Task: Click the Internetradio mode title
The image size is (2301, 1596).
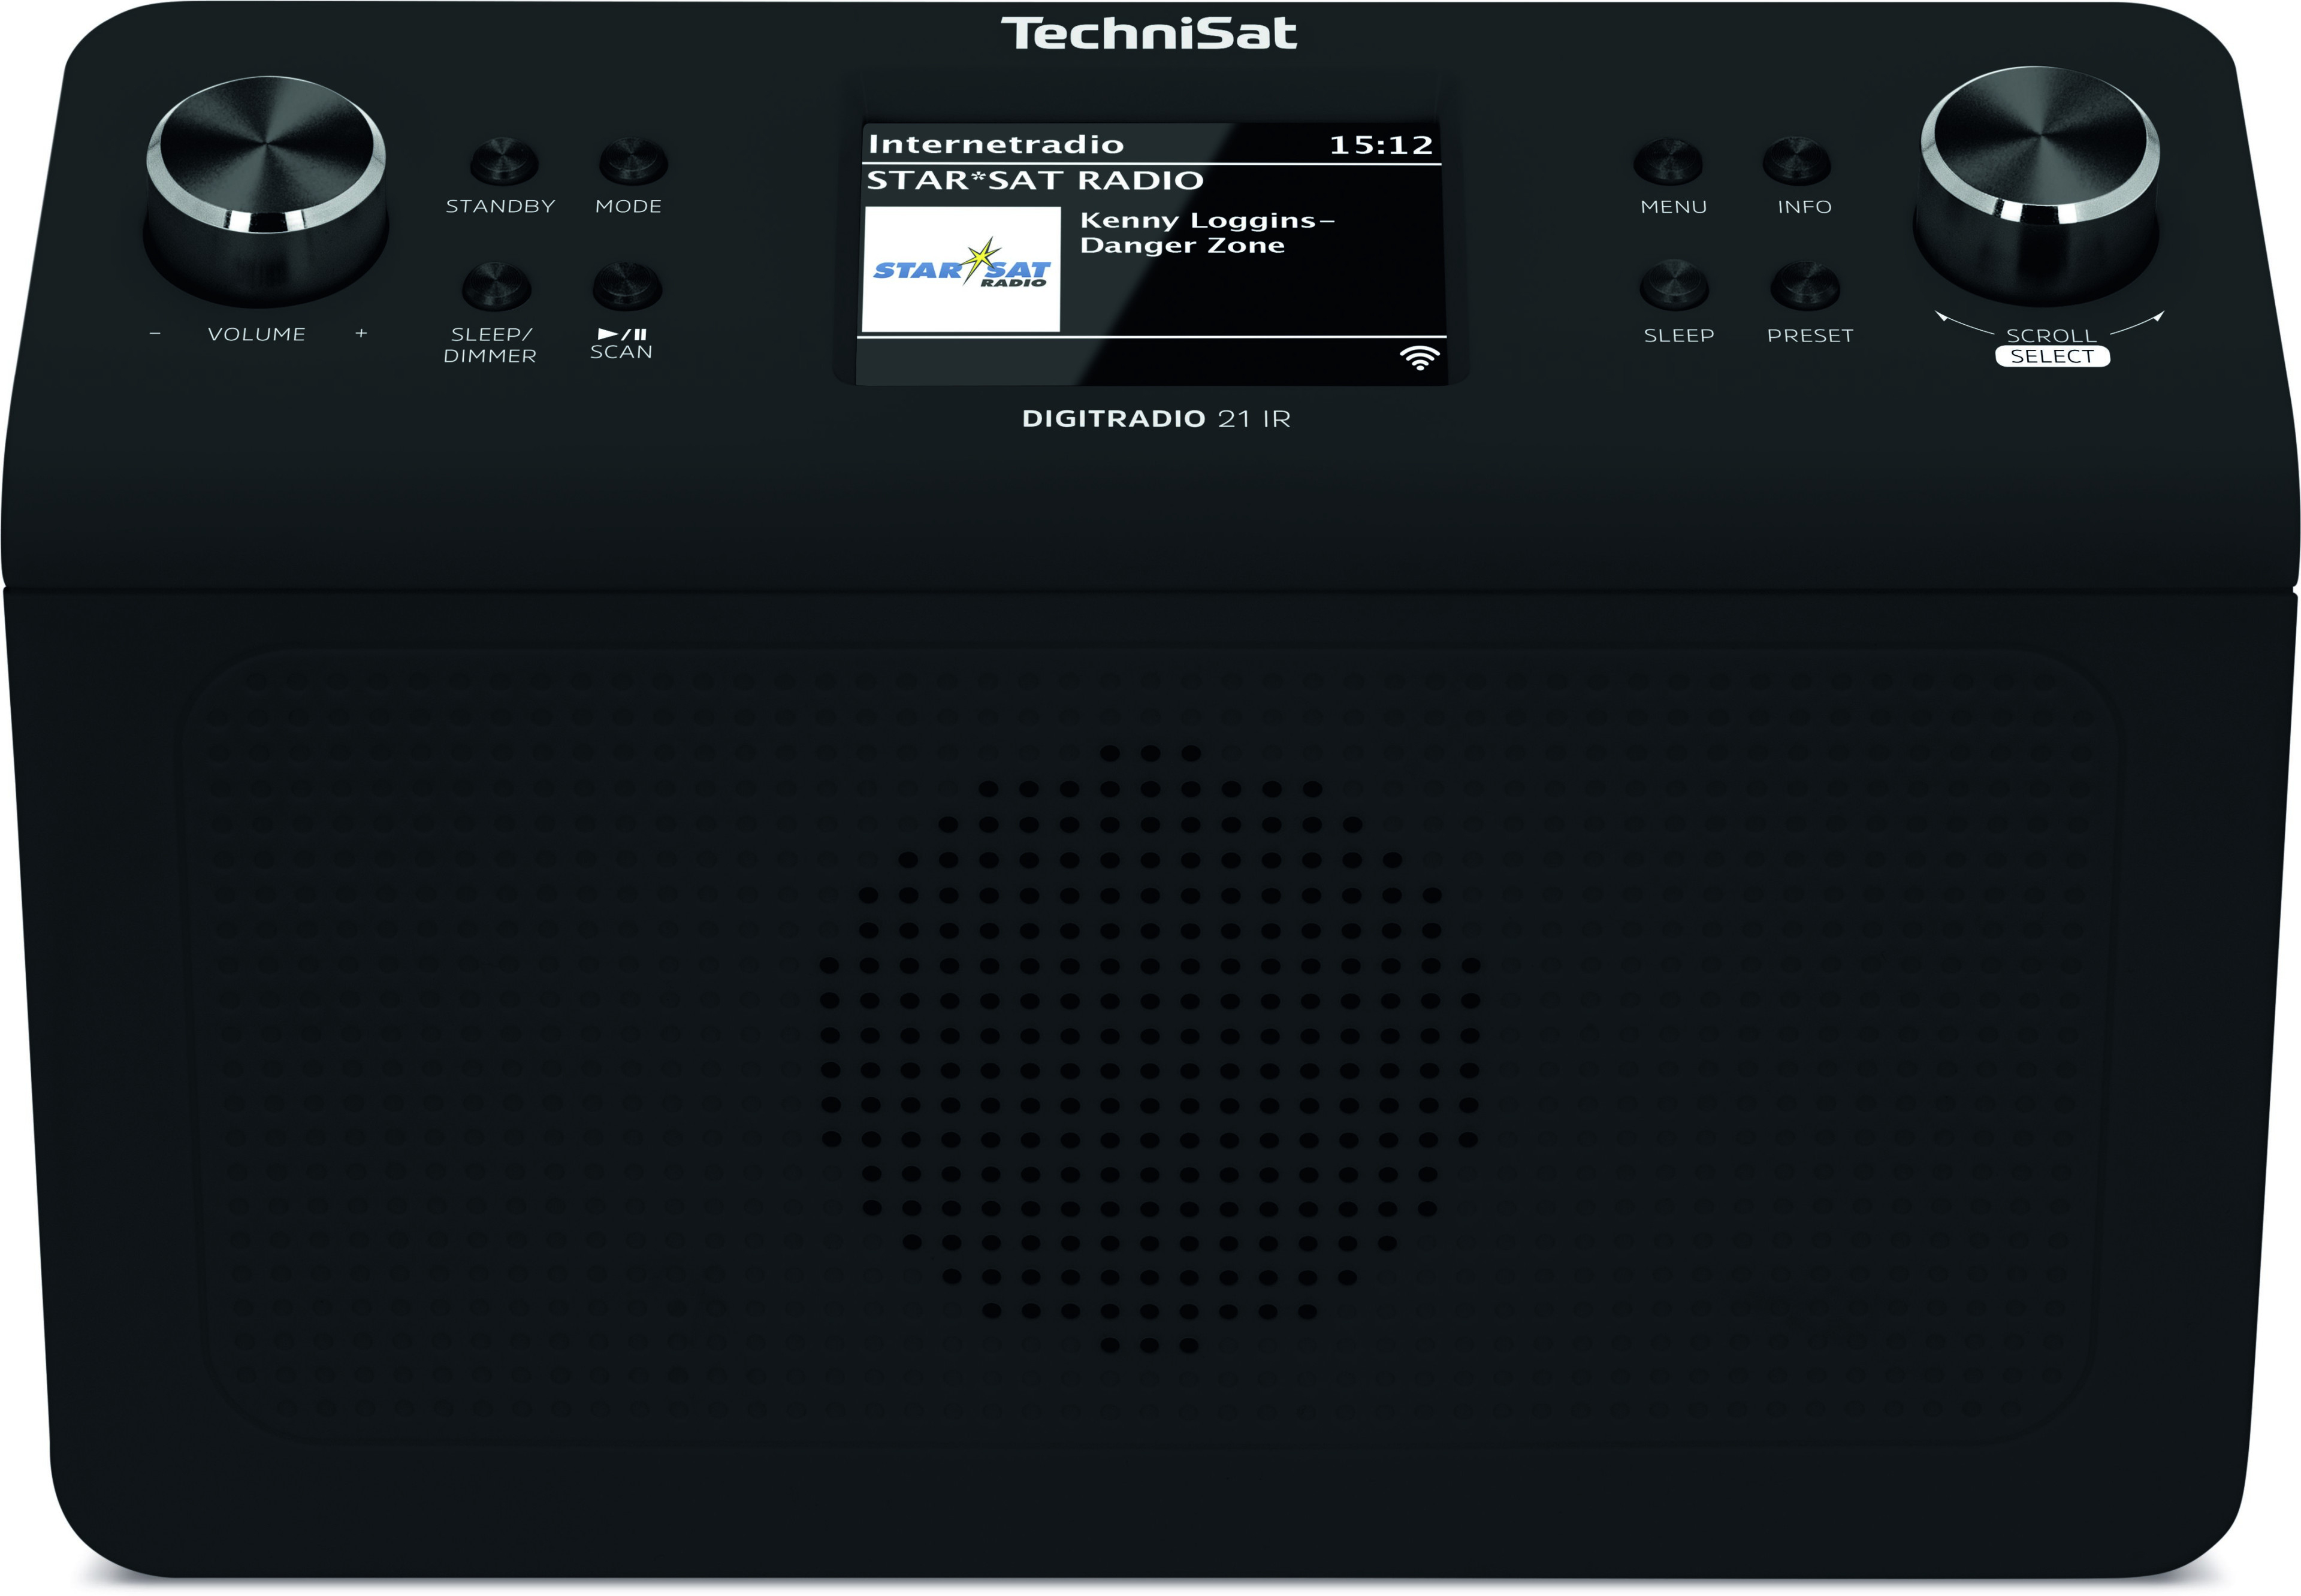Action: point(996,144)
